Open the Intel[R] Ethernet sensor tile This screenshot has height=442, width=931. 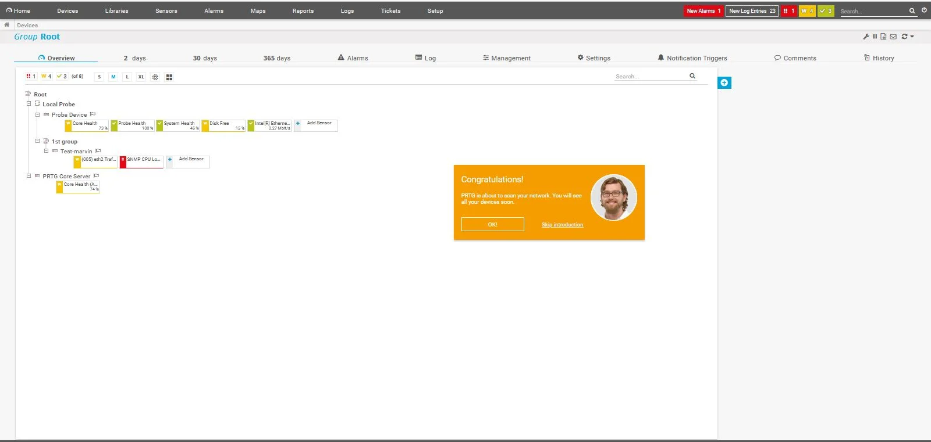click(x=269, y=125)
